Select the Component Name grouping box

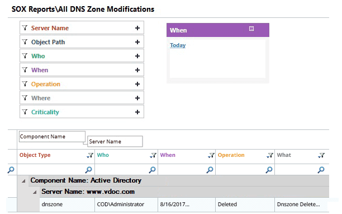point(52,137)
